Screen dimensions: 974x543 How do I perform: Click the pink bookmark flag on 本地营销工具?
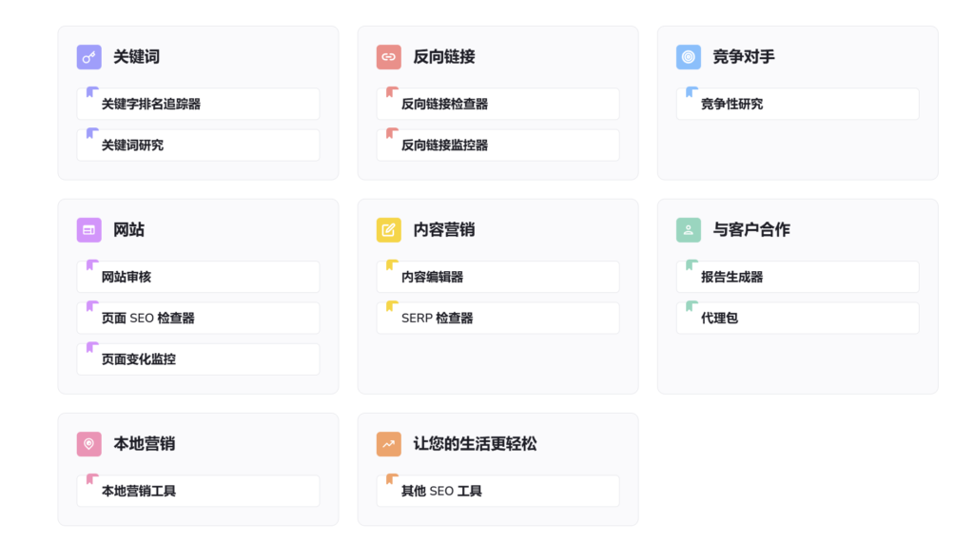(92, 479)
